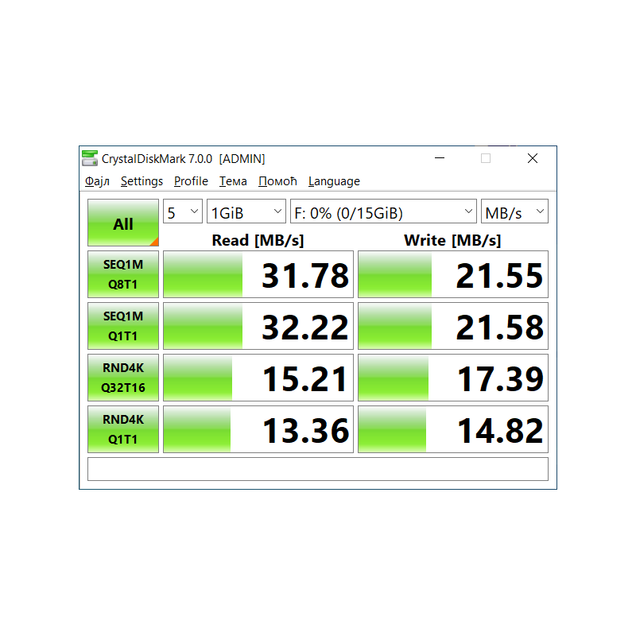
Task: Run the RND4K Q1T1 test
Action: (x=122, y=429)
